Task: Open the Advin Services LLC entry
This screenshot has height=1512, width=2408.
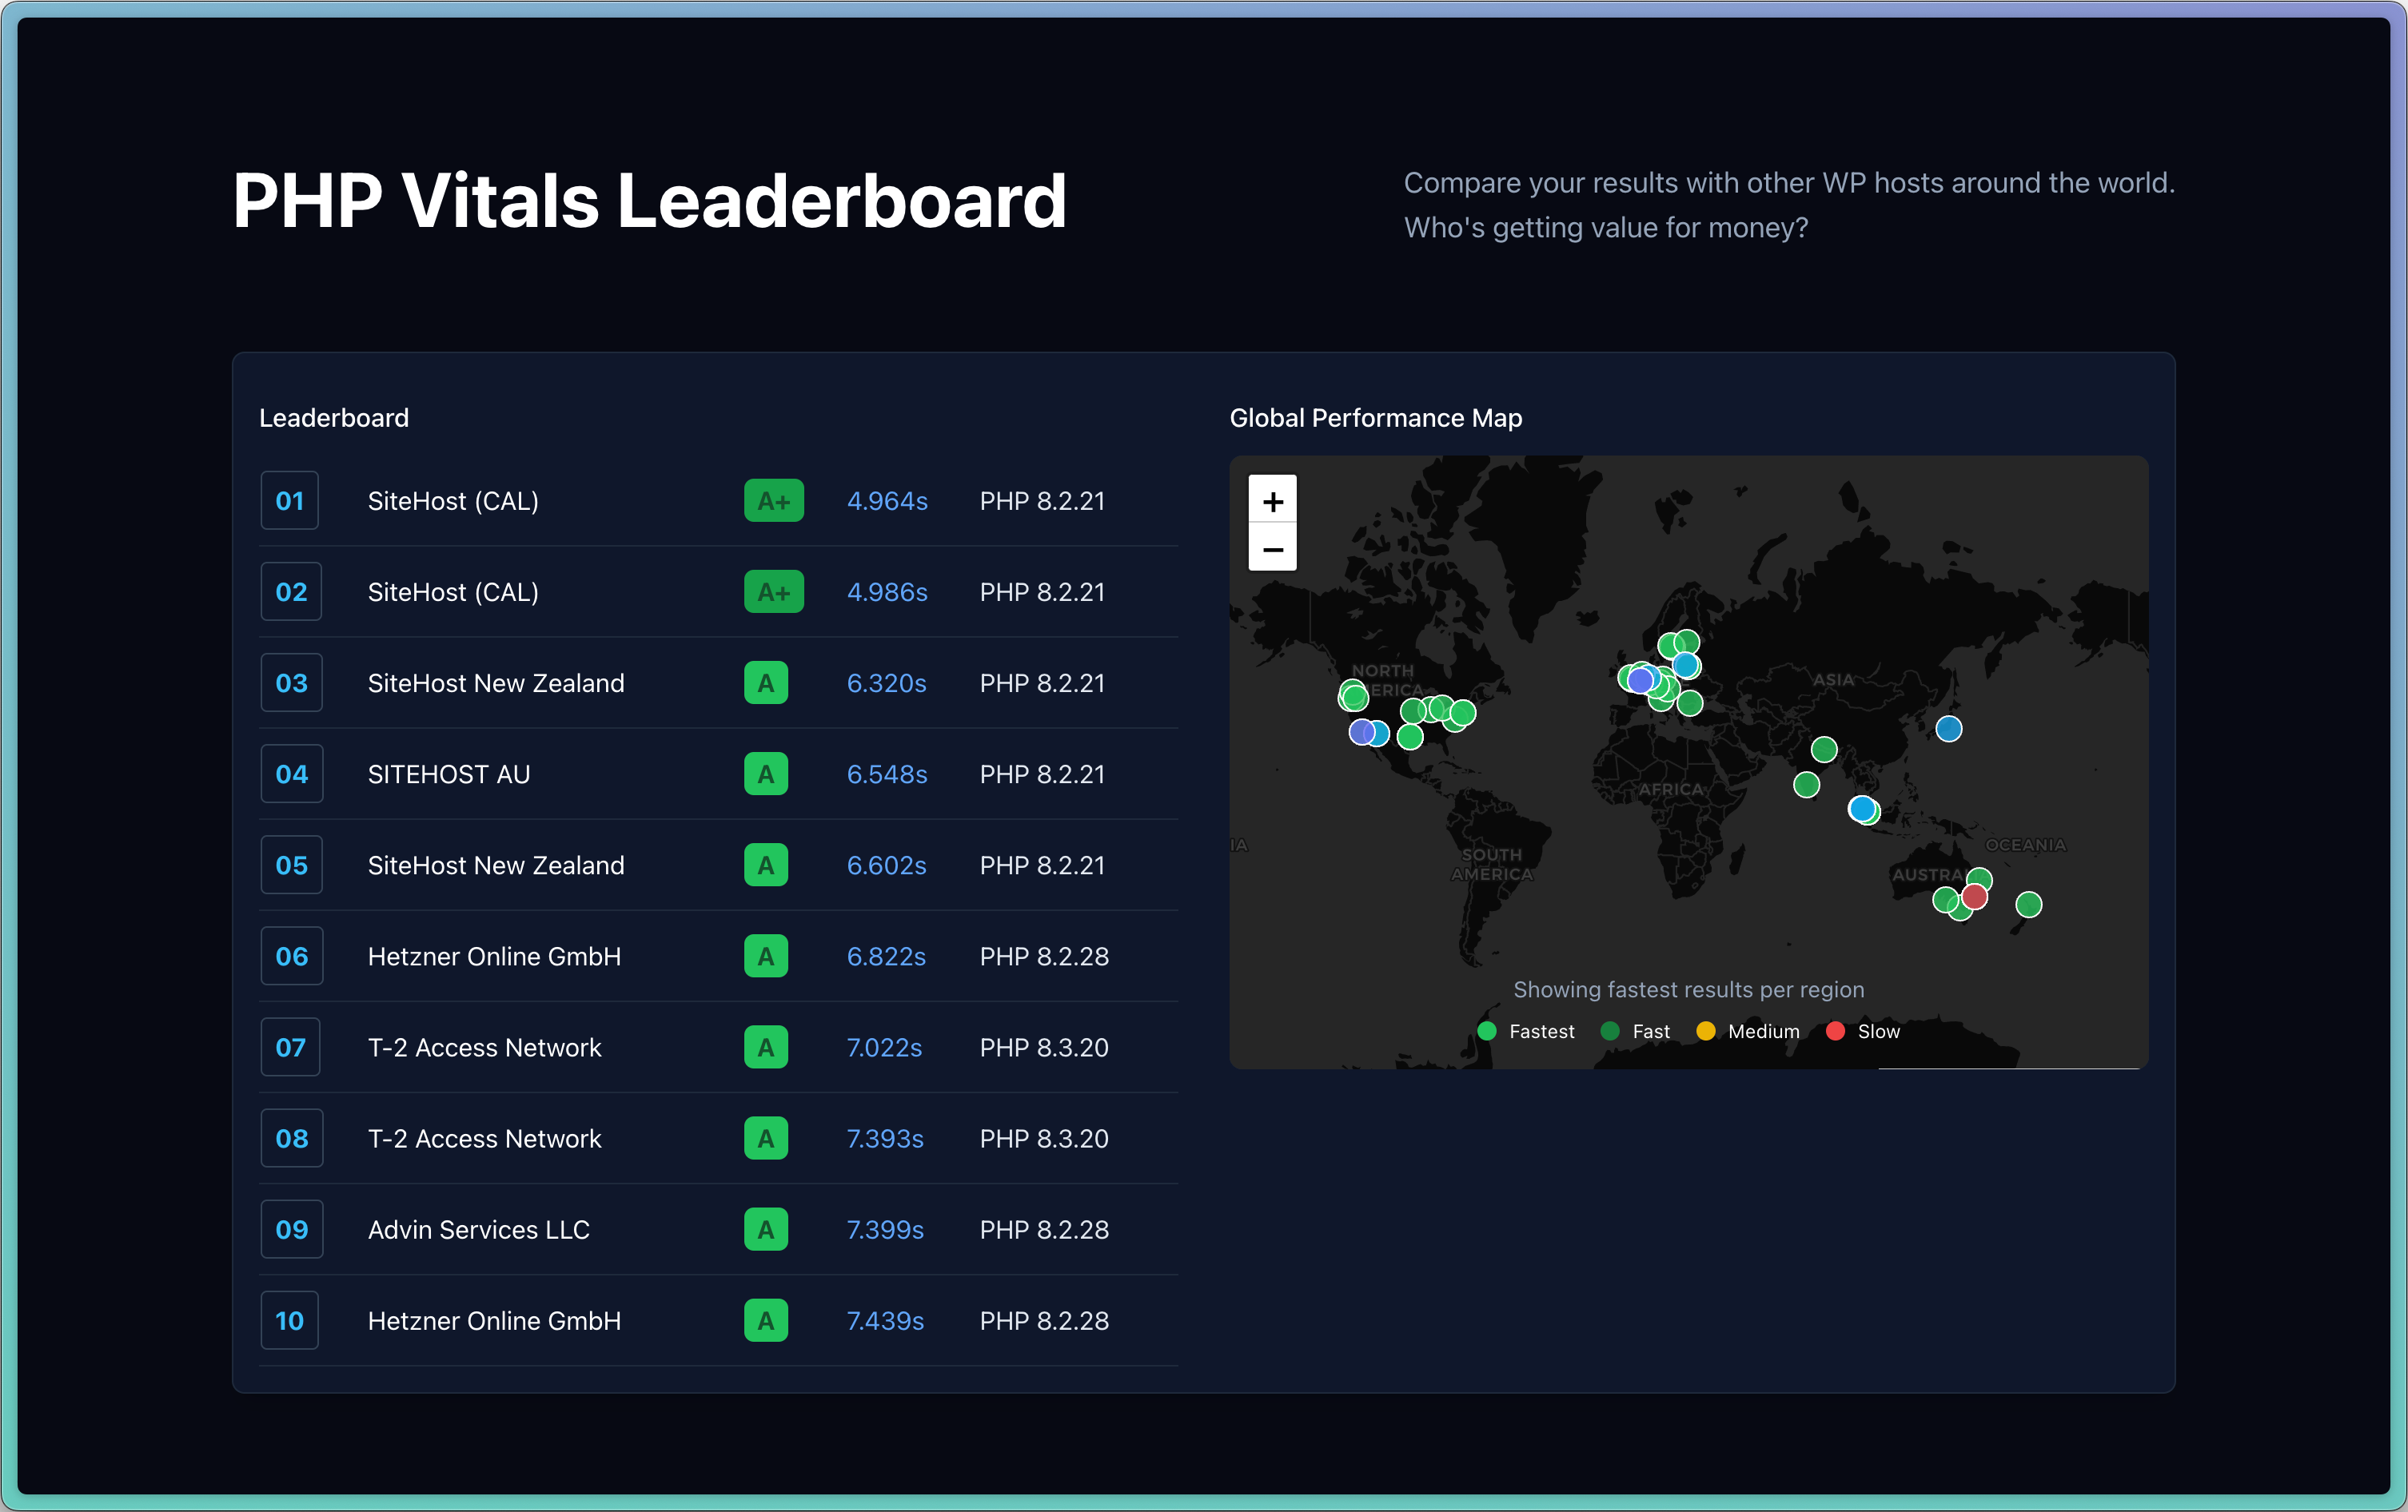Action: 478,1229
